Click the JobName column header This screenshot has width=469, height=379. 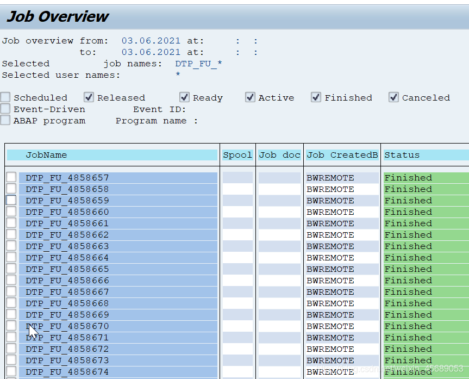click(x=112, y=155)
